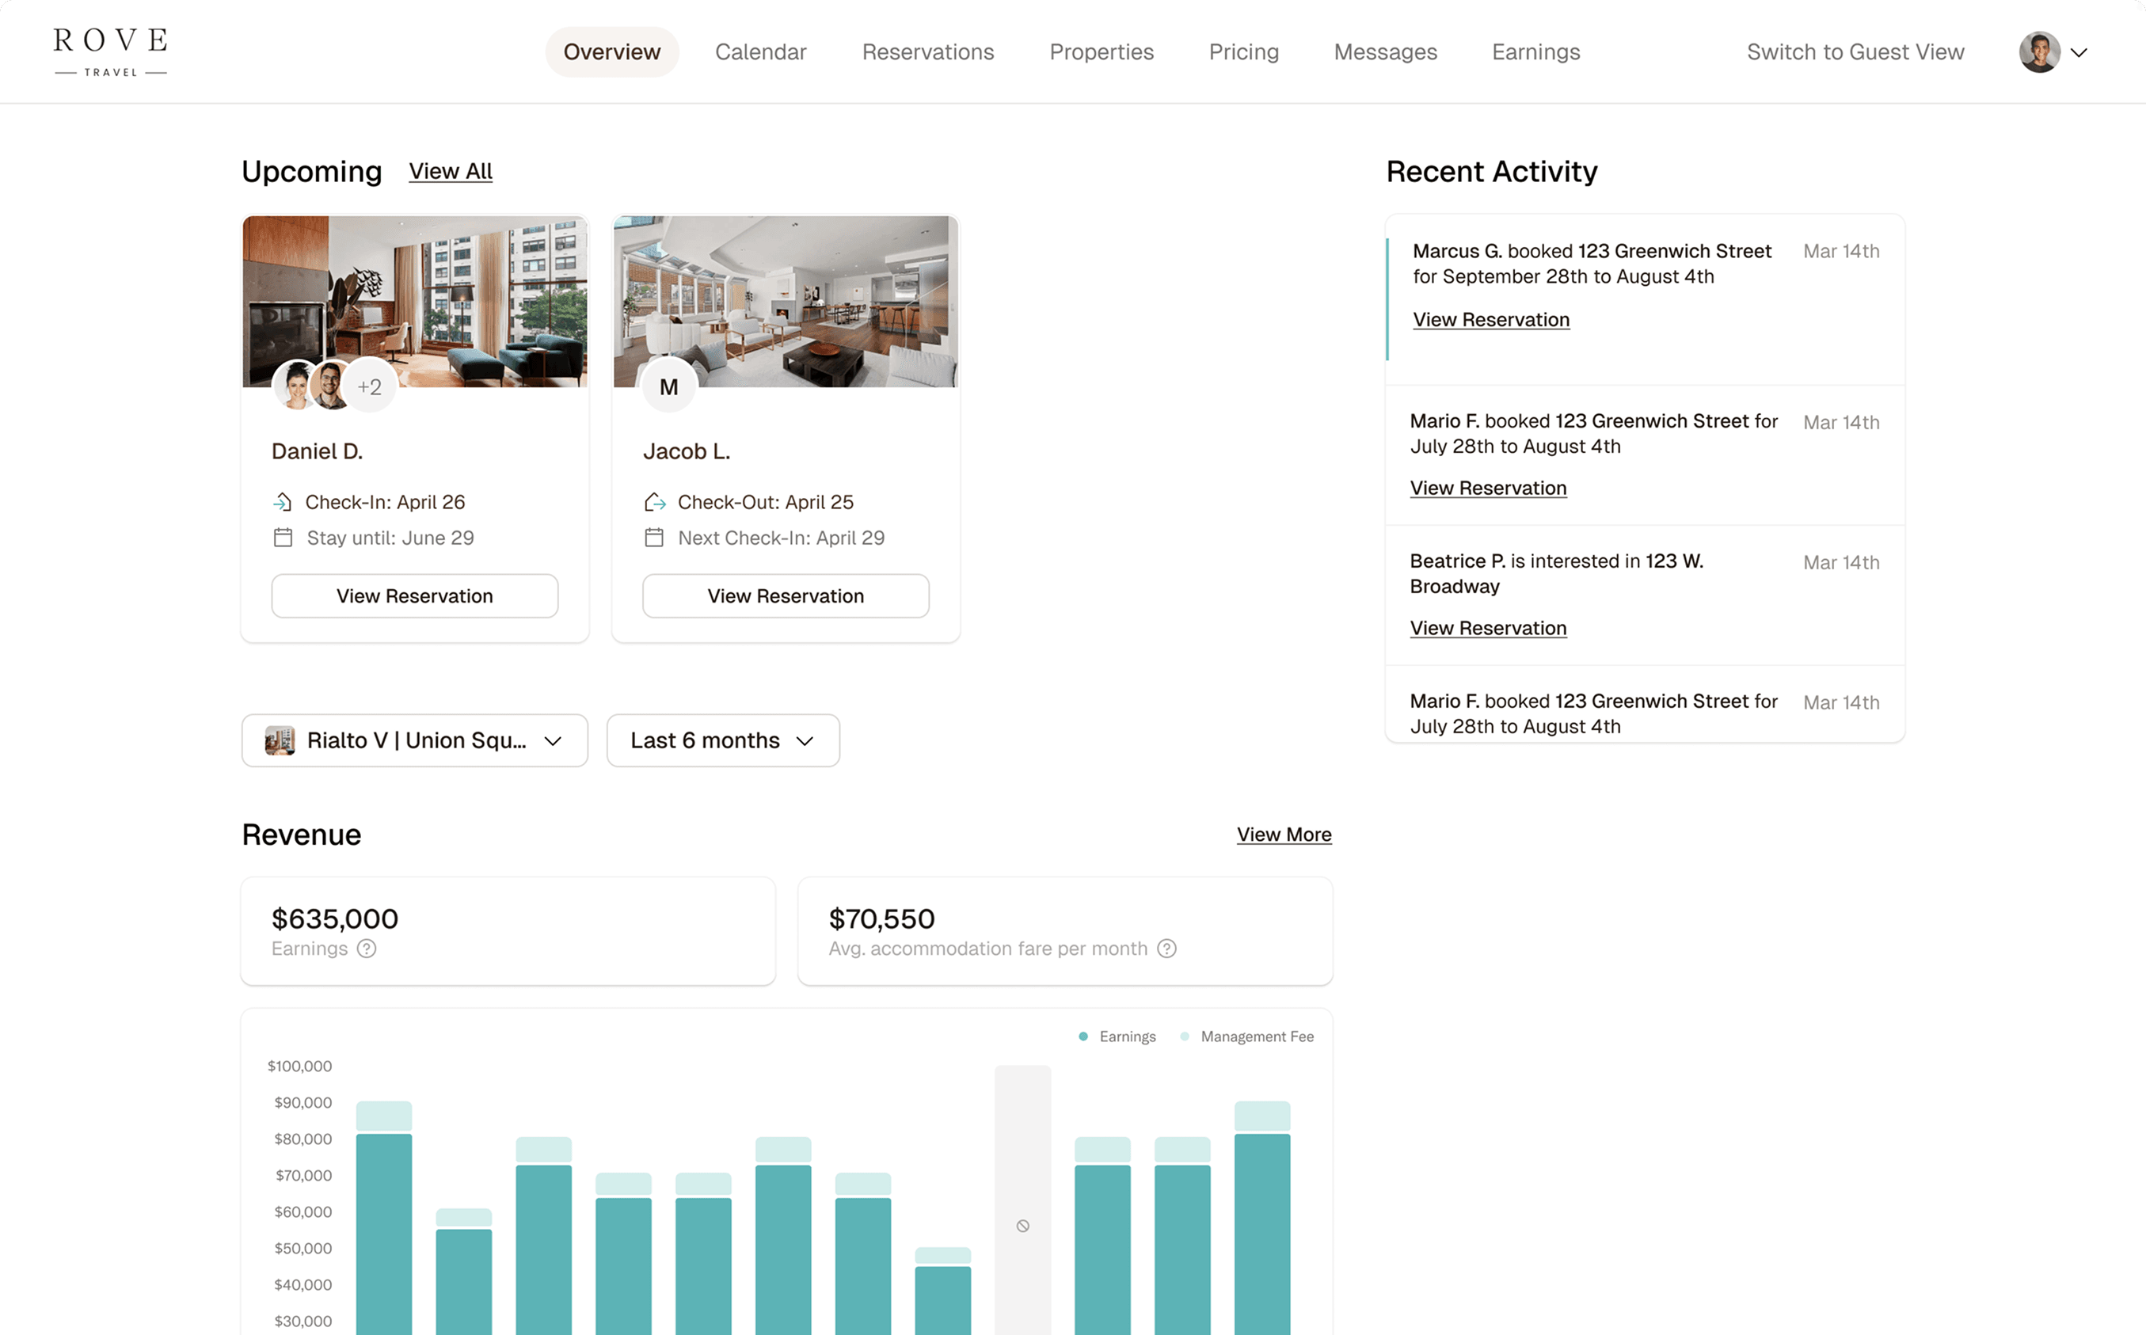Click the first teal earnings bar in chart
This screenshot has height=1335, width=2146.
384,1234
